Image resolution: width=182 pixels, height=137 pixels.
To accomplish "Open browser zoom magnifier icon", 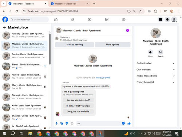I will (x=135, y=11).
